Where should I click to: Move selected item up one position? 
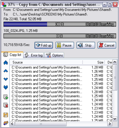click(6, 71)
